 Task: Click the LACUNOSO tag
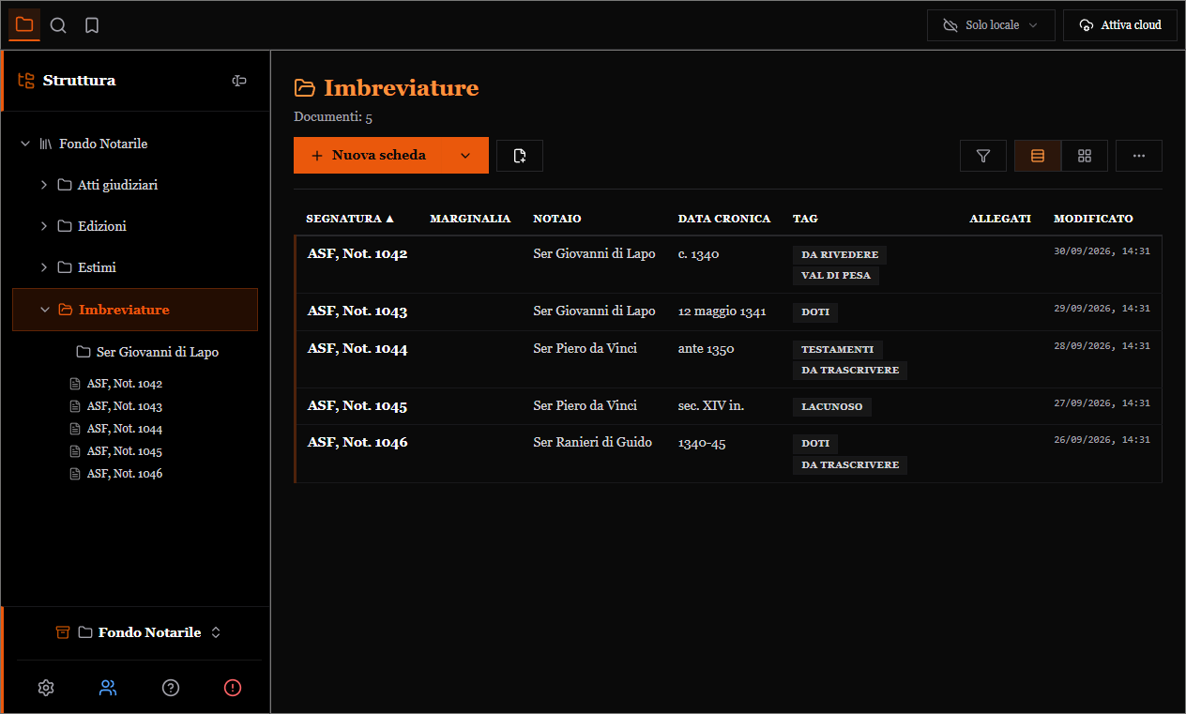coord(832,407)
